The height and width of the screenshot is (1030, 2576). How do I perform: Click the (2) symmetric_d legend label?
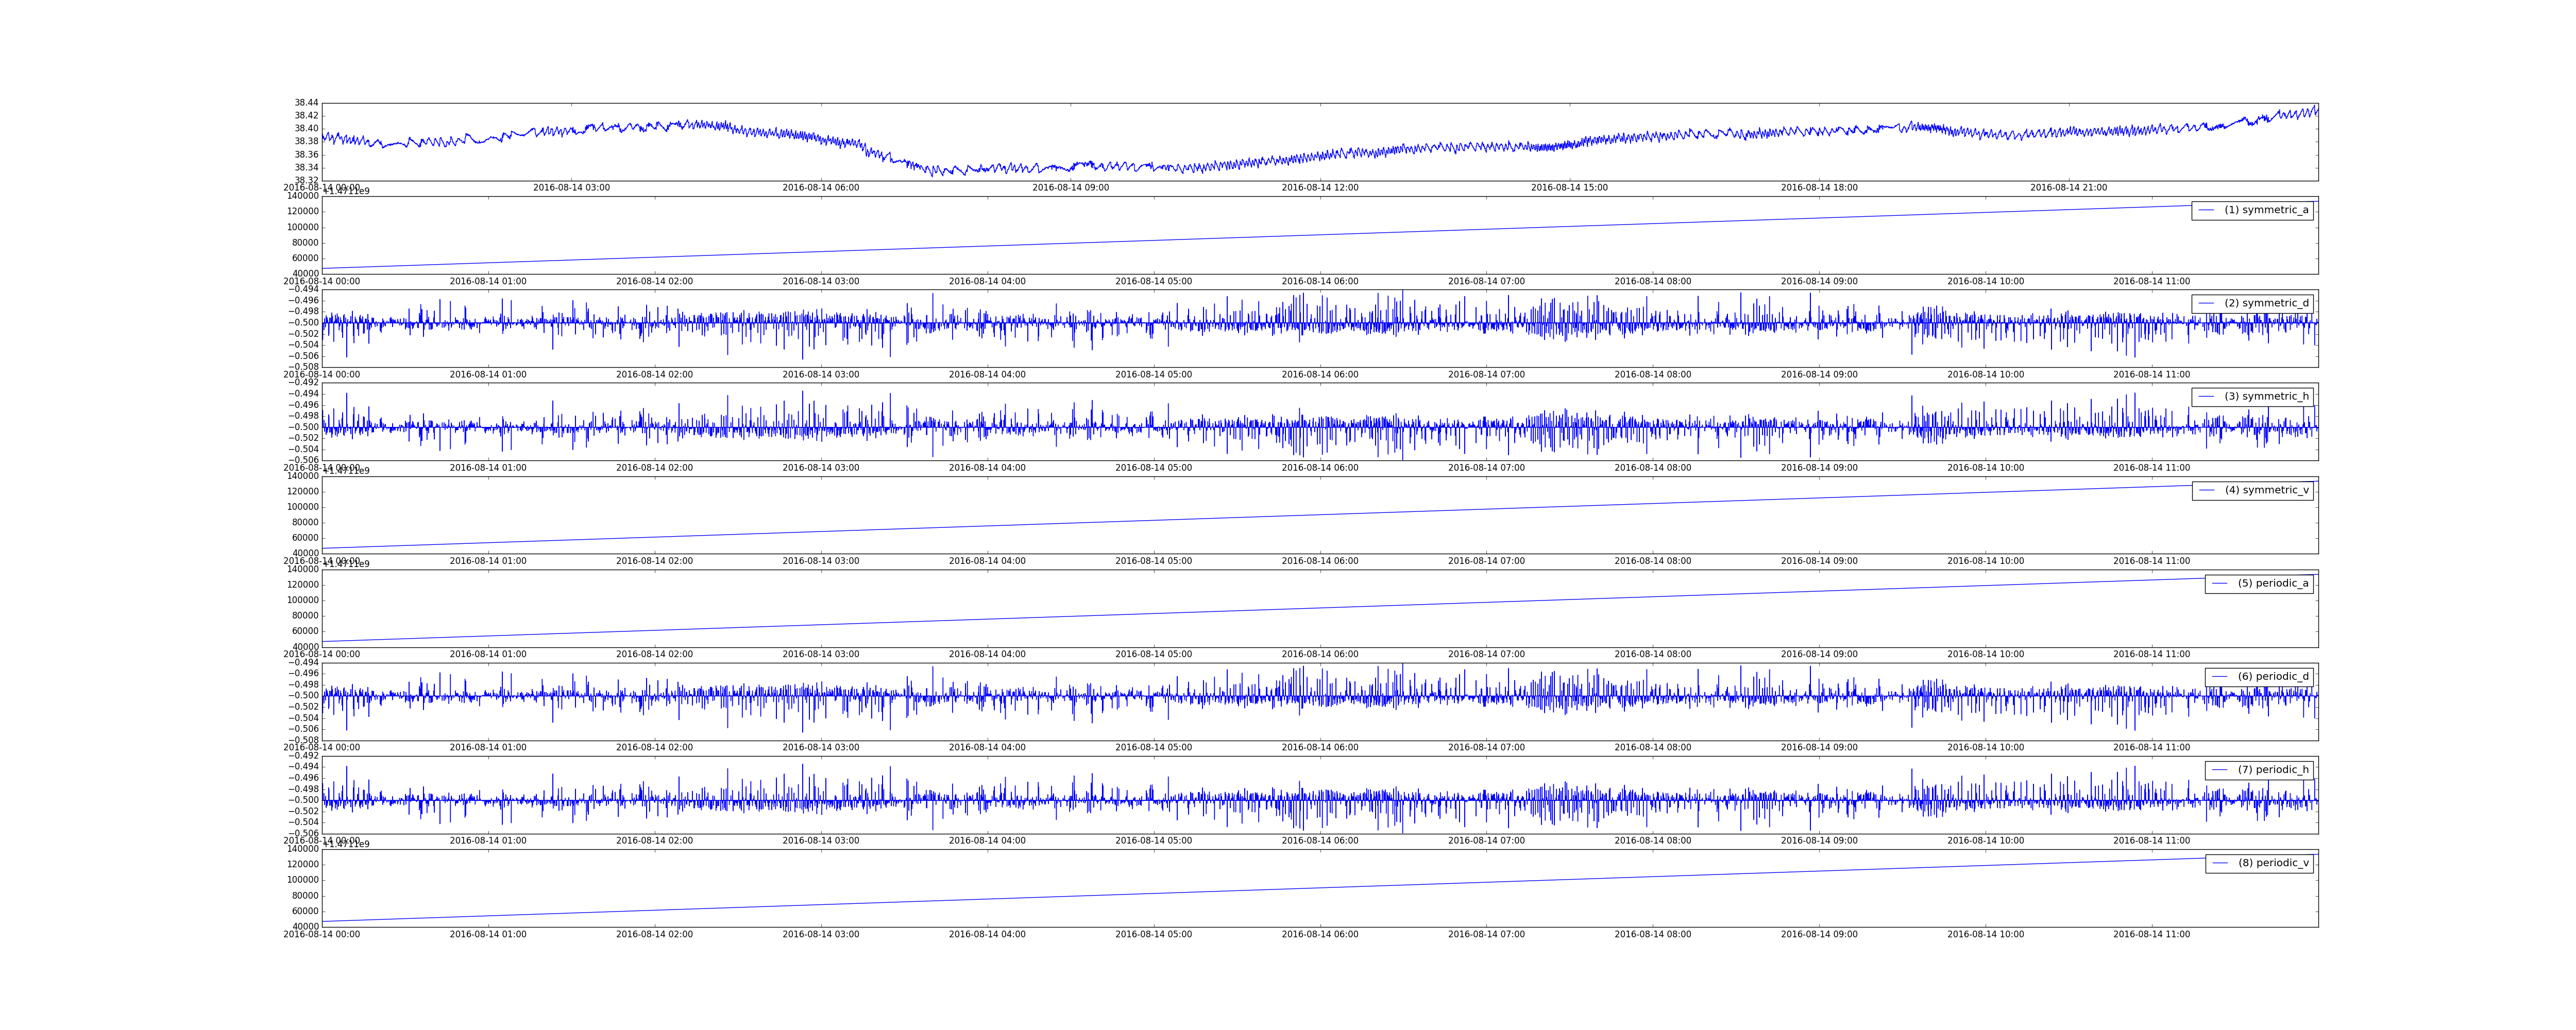(2266, 303)
